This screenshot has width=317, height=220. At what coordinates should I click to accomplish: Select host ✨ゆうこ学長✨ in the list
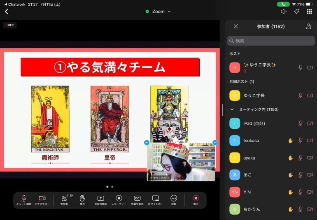point(271,67)
